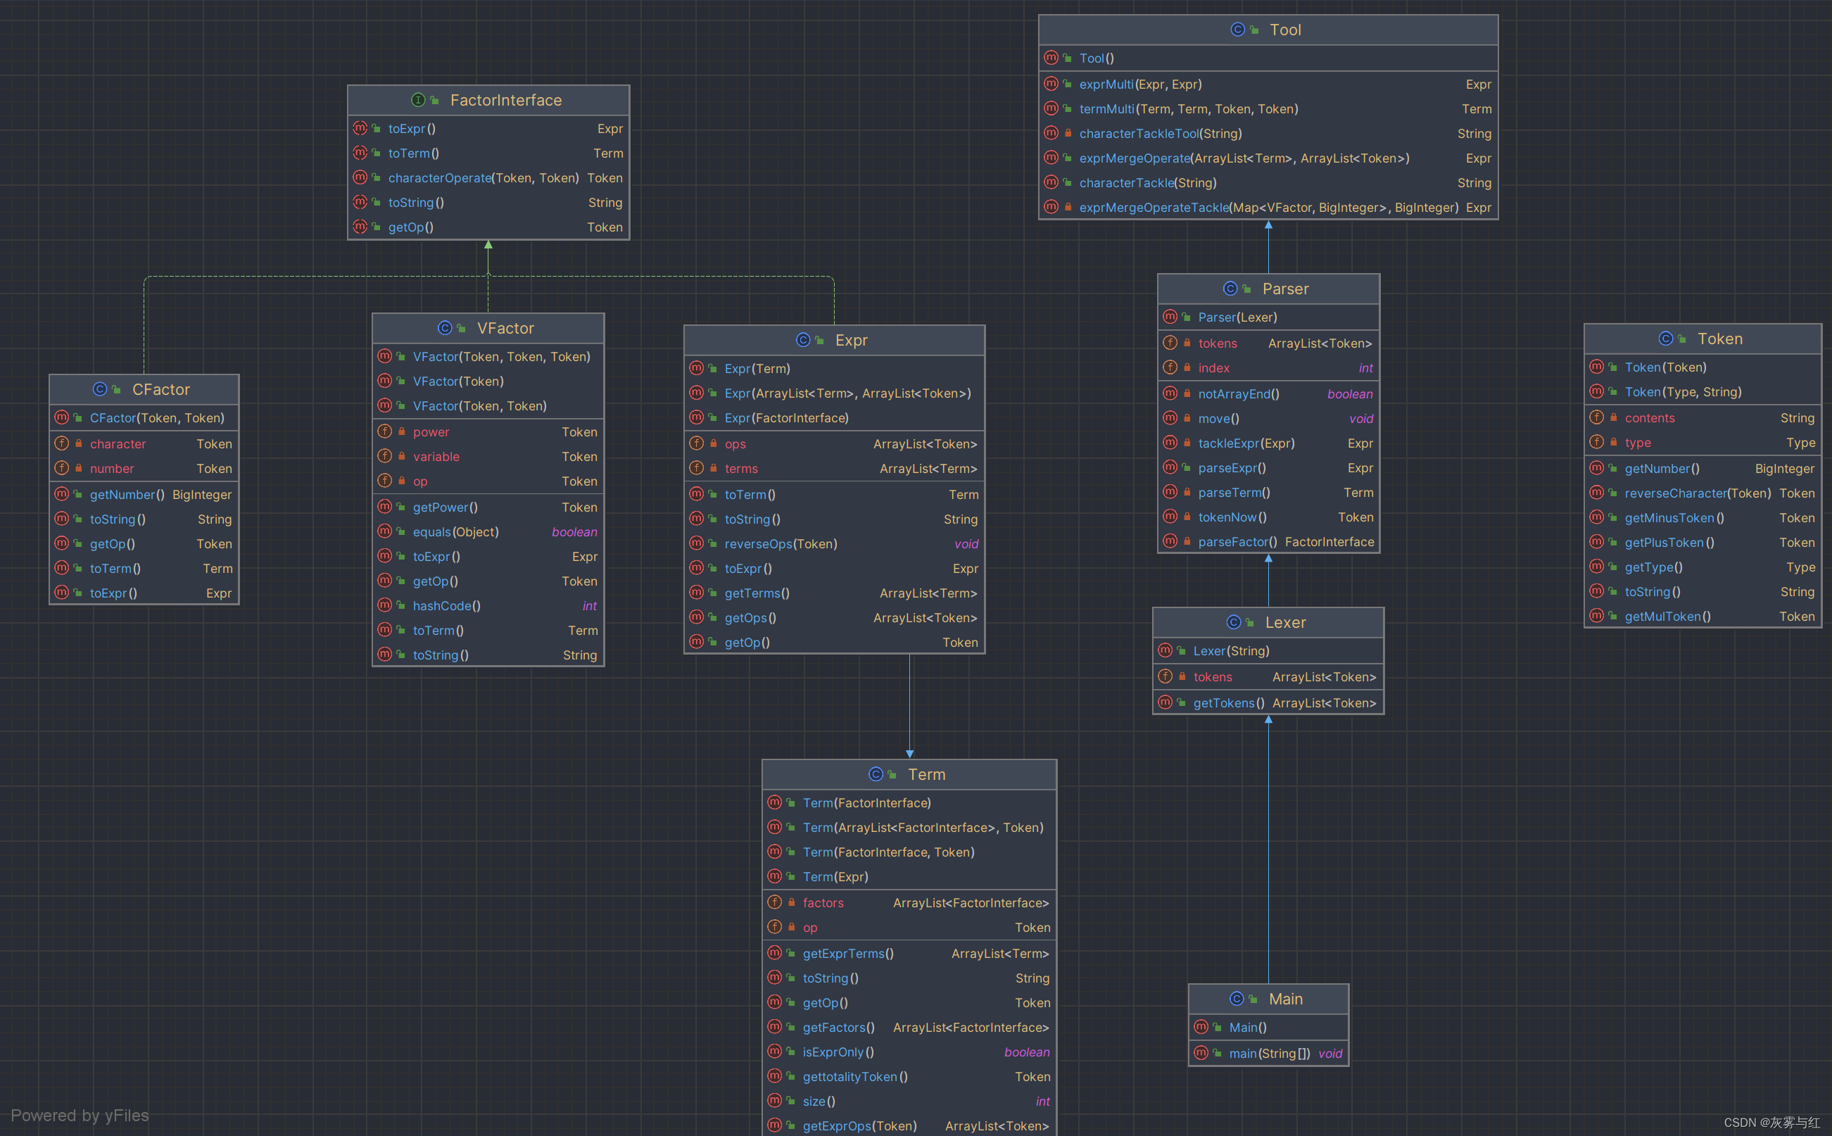Select equals(Object) method in VFactor
1832x1136 pixels.
[x=488, y=532]
